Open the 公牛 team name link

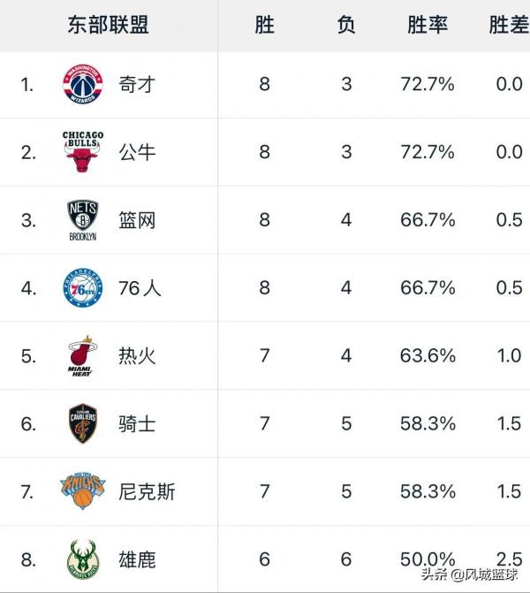[137, 152]
